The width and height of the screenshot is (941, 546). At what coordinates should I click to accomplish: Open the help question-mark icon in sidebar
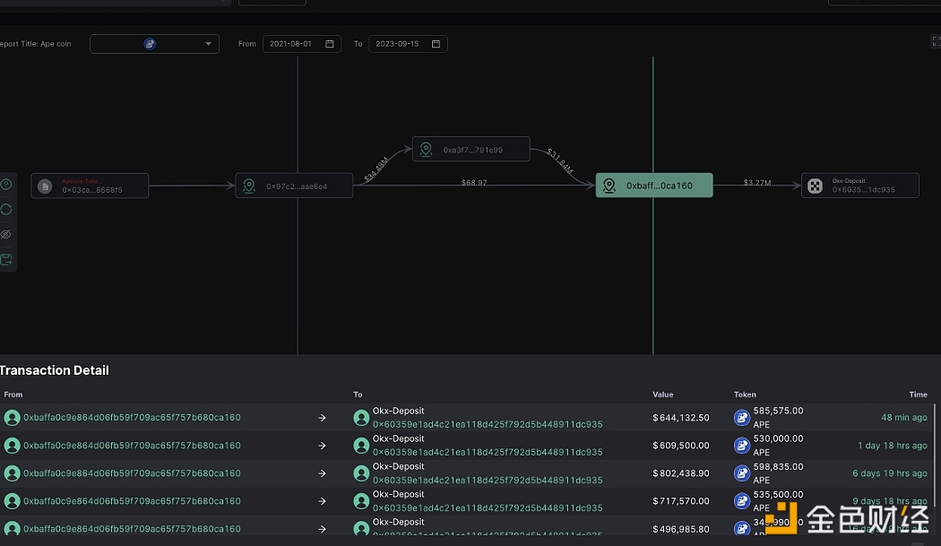[x=6, y=185]
